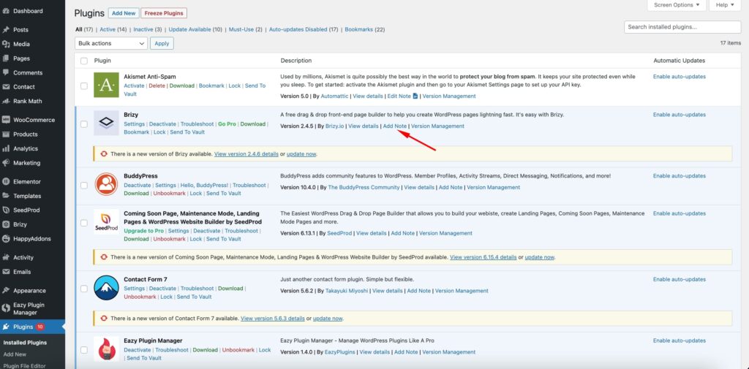
Task: Click the Templates folder icon
Action: point(6,196)
